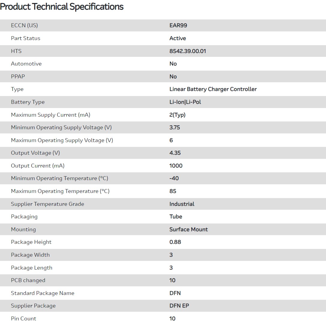Click the Product Technical Specifications heading
This screenshot has height=324, width=326.
point(62,7)
